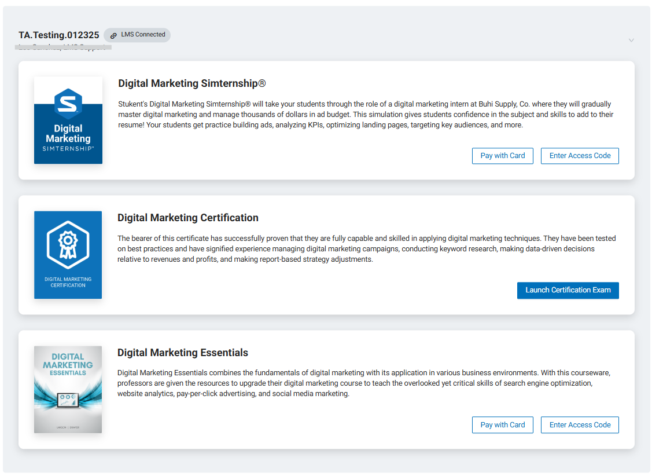Launch the Certification Exam
Image resolution: width=652 pixels, height=476 pixels.
tap(568, 290)
